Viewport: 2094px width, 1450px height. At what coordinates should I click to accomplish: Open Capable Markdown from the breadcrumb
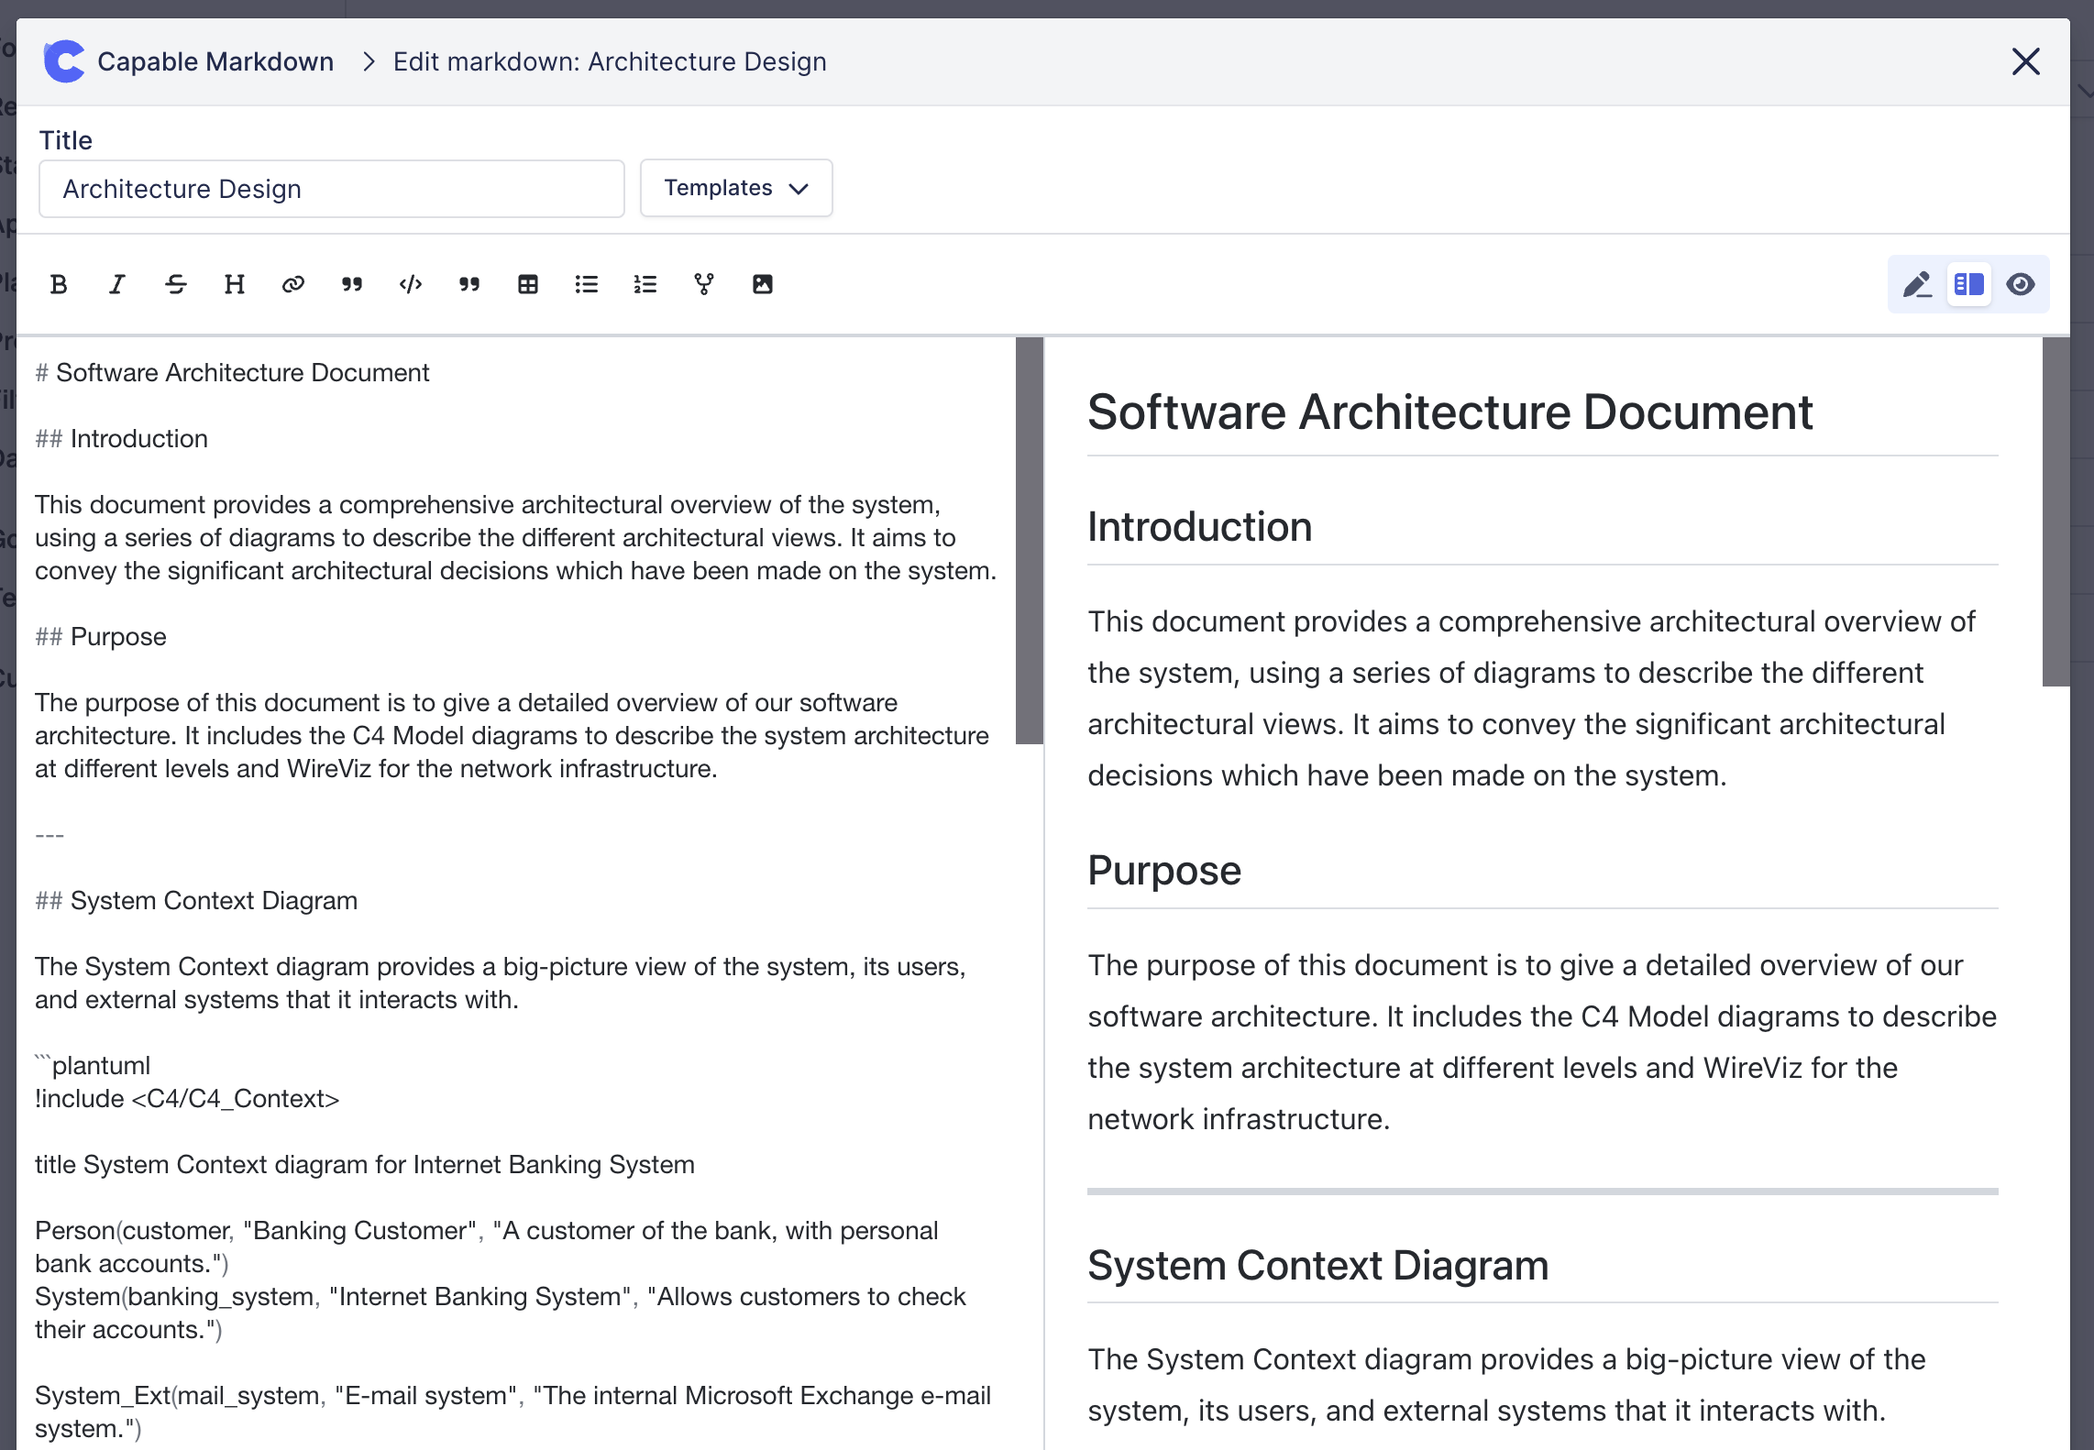pos(216,60)
